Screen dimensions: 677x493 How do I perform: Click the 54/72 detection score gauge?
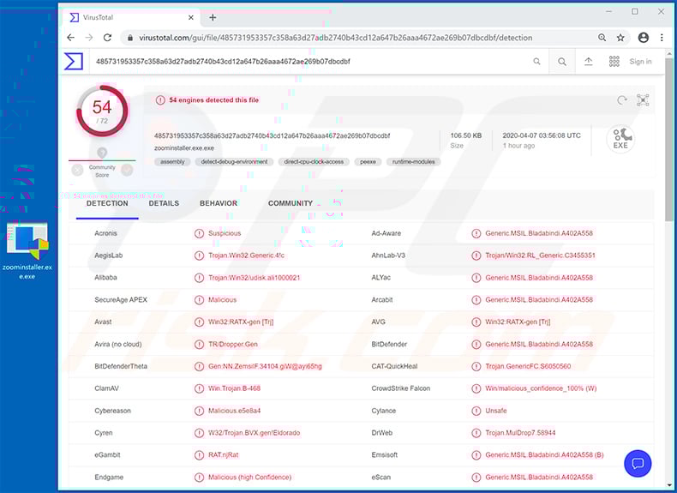click(x=102, y=111)
